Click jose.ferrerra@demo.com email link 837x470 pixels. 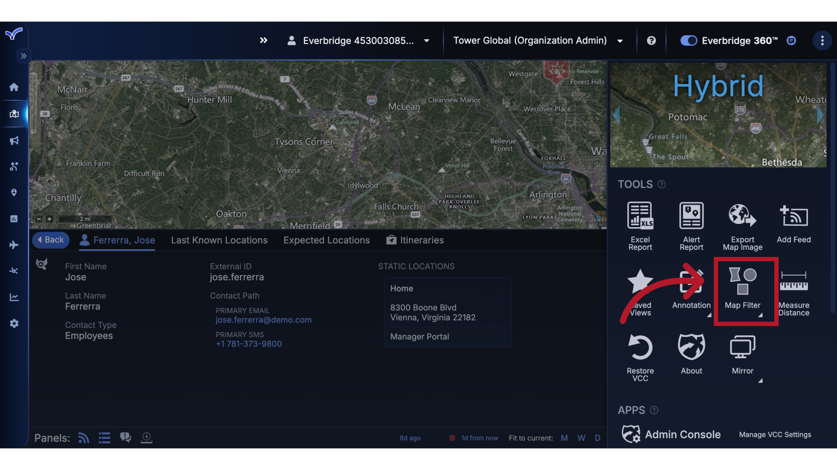point(263,320)
